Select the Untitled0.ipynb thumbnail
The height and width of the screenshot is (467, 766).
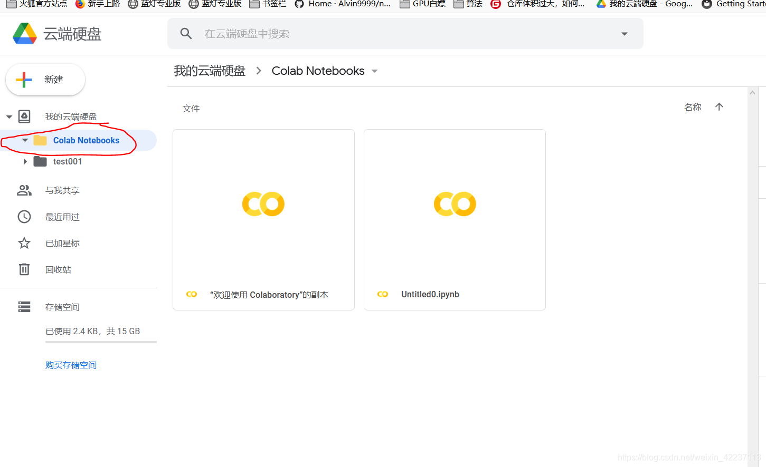(x=455, y=205)
